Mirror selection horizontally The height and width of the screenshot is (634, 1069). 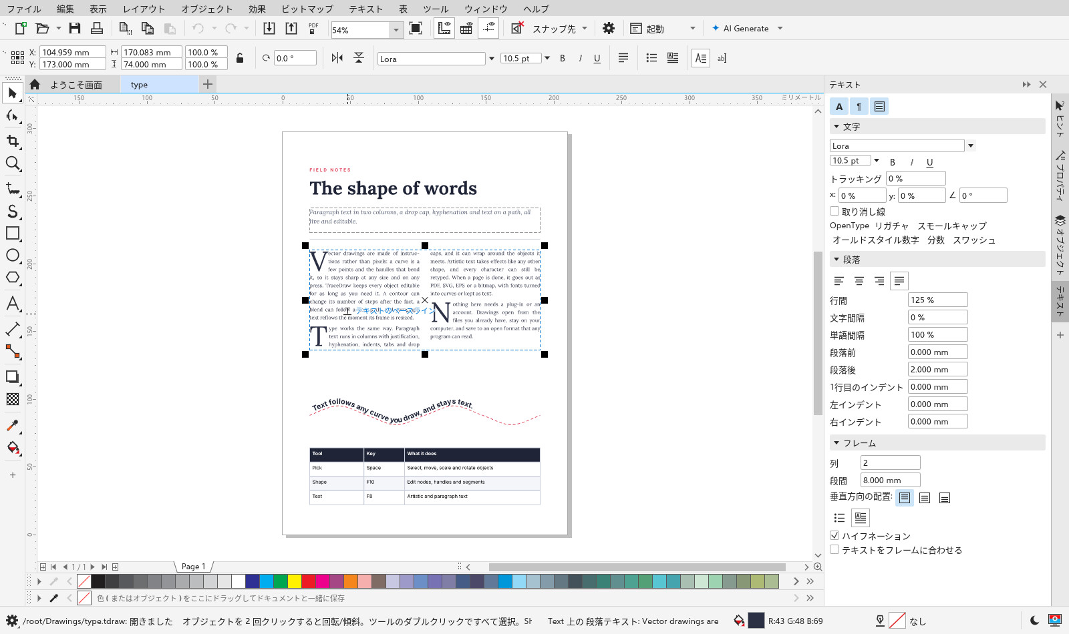click(337, 58)
